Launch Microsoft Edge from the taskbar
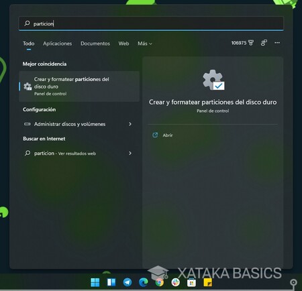Image resolution: width=302 pixels, height=291 pixels. click(144, 282)
